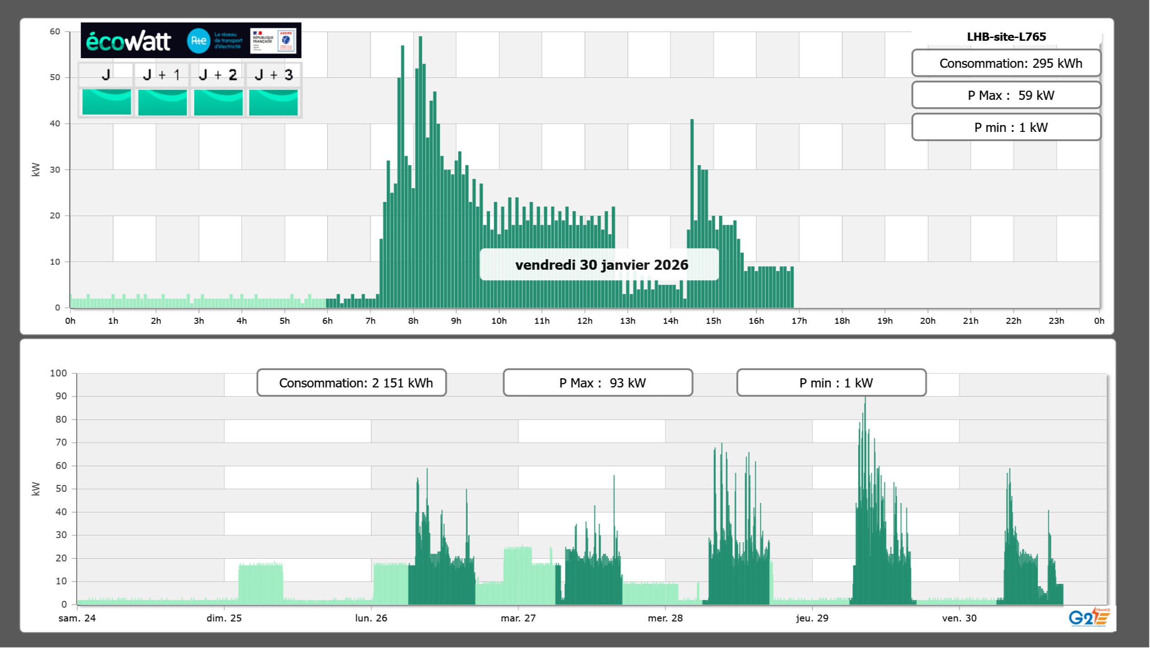Image resolution: width=1150 pixels, height=648 pixels.
Task: Click the RTE circular logo
Action: click(198, 41)
